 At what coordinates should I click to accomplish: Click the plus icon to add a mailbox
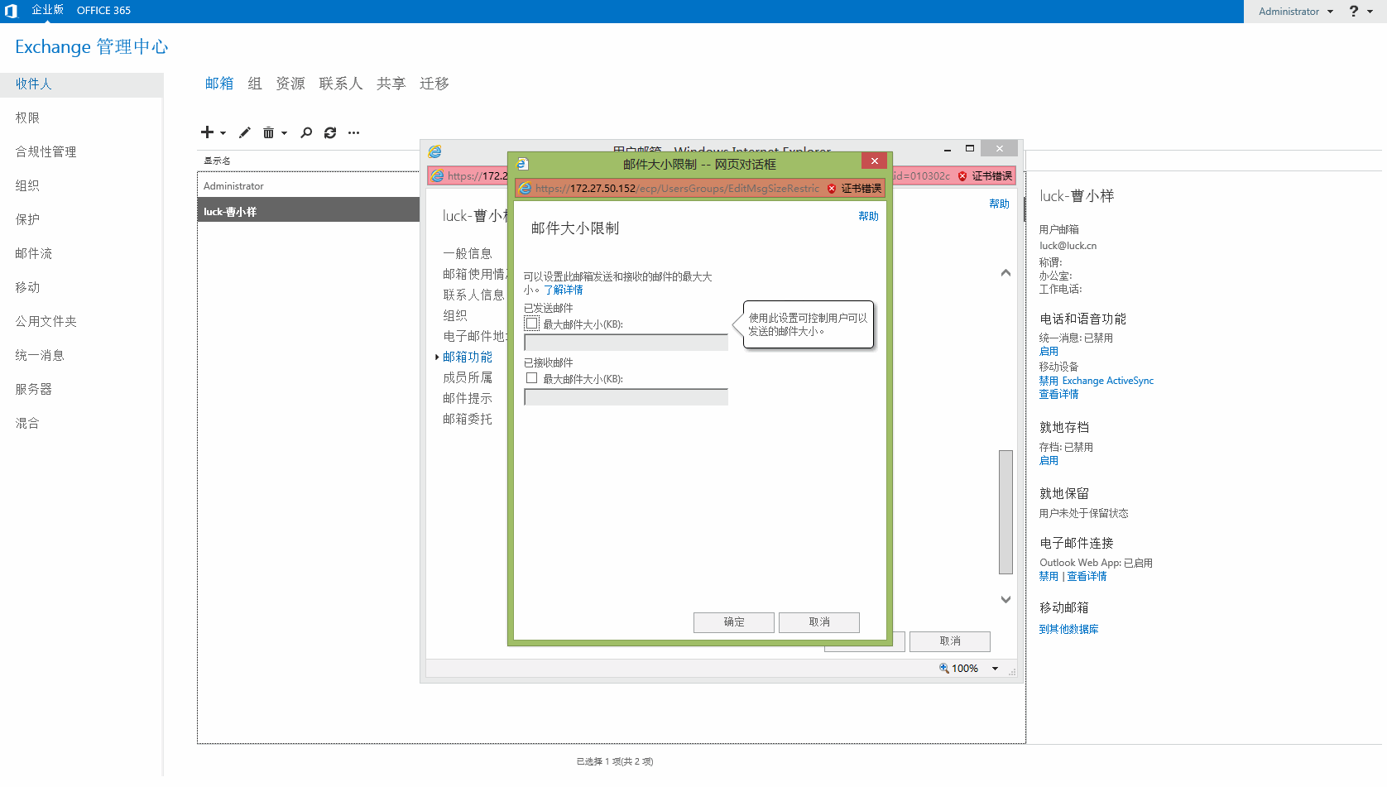[x=207, y=132]
